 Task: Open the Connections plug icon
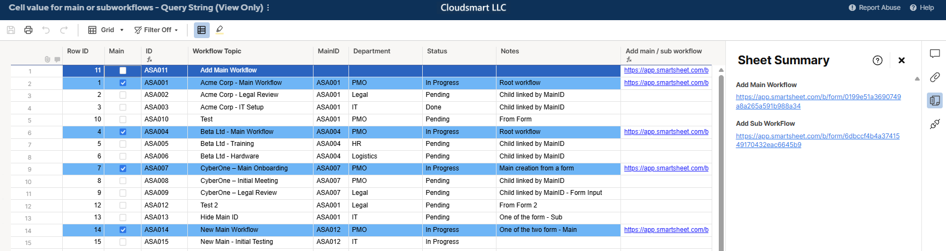(935, 124)
